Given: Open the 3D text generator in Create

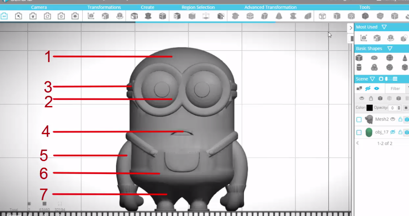Looking at the screenshot, I should [x=134, y=16].
